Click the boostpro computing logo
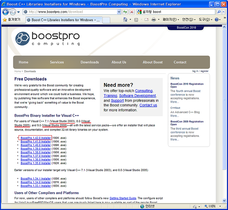 point(47,38)
